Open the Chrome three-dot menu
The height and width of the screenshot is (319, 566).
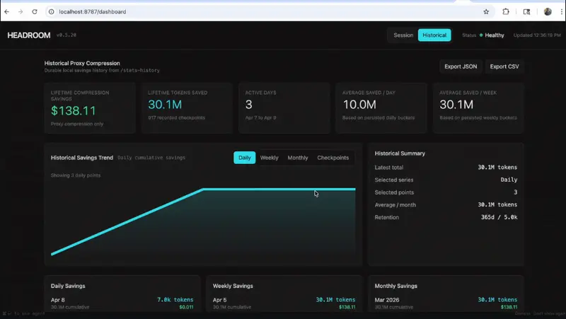[561, 11]
